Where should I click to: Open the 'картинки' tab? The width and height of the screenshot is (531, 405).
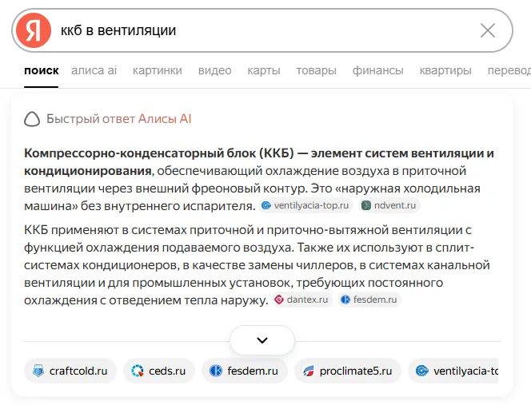click(157, 70)
